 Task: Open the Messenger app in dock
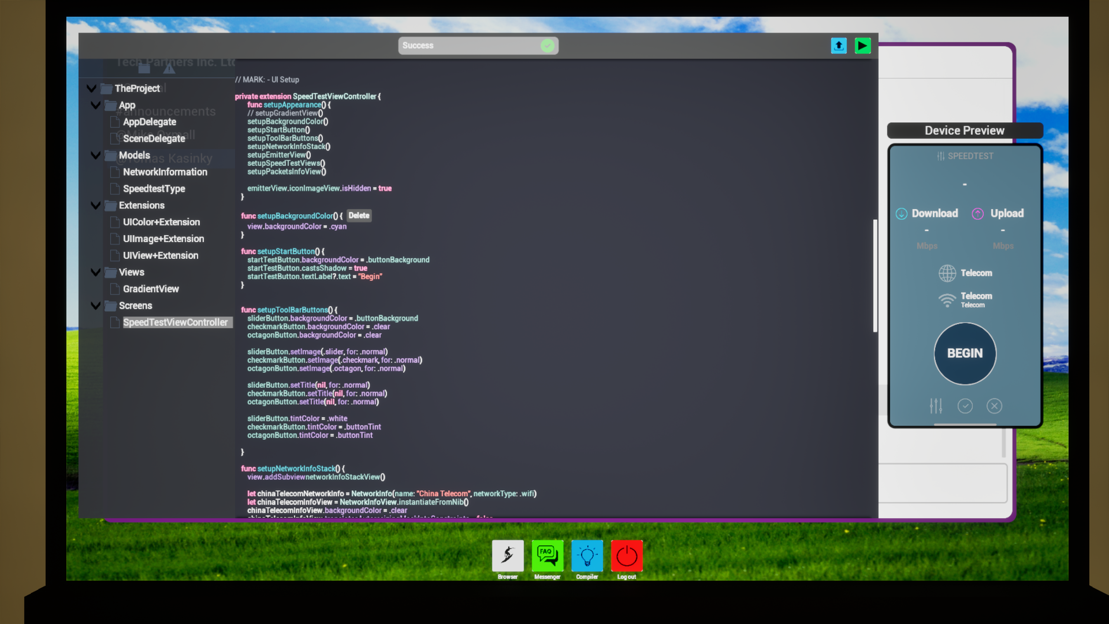(548, 556)
